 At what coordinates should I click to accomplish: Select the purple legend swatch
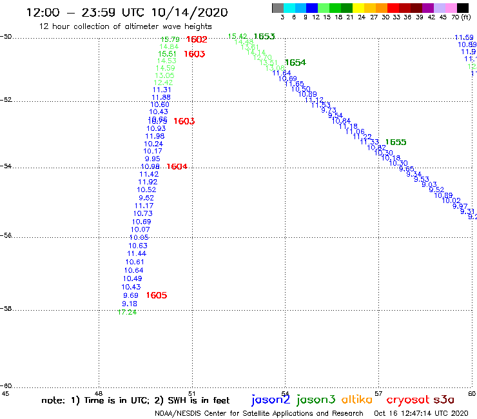[428, 8]
